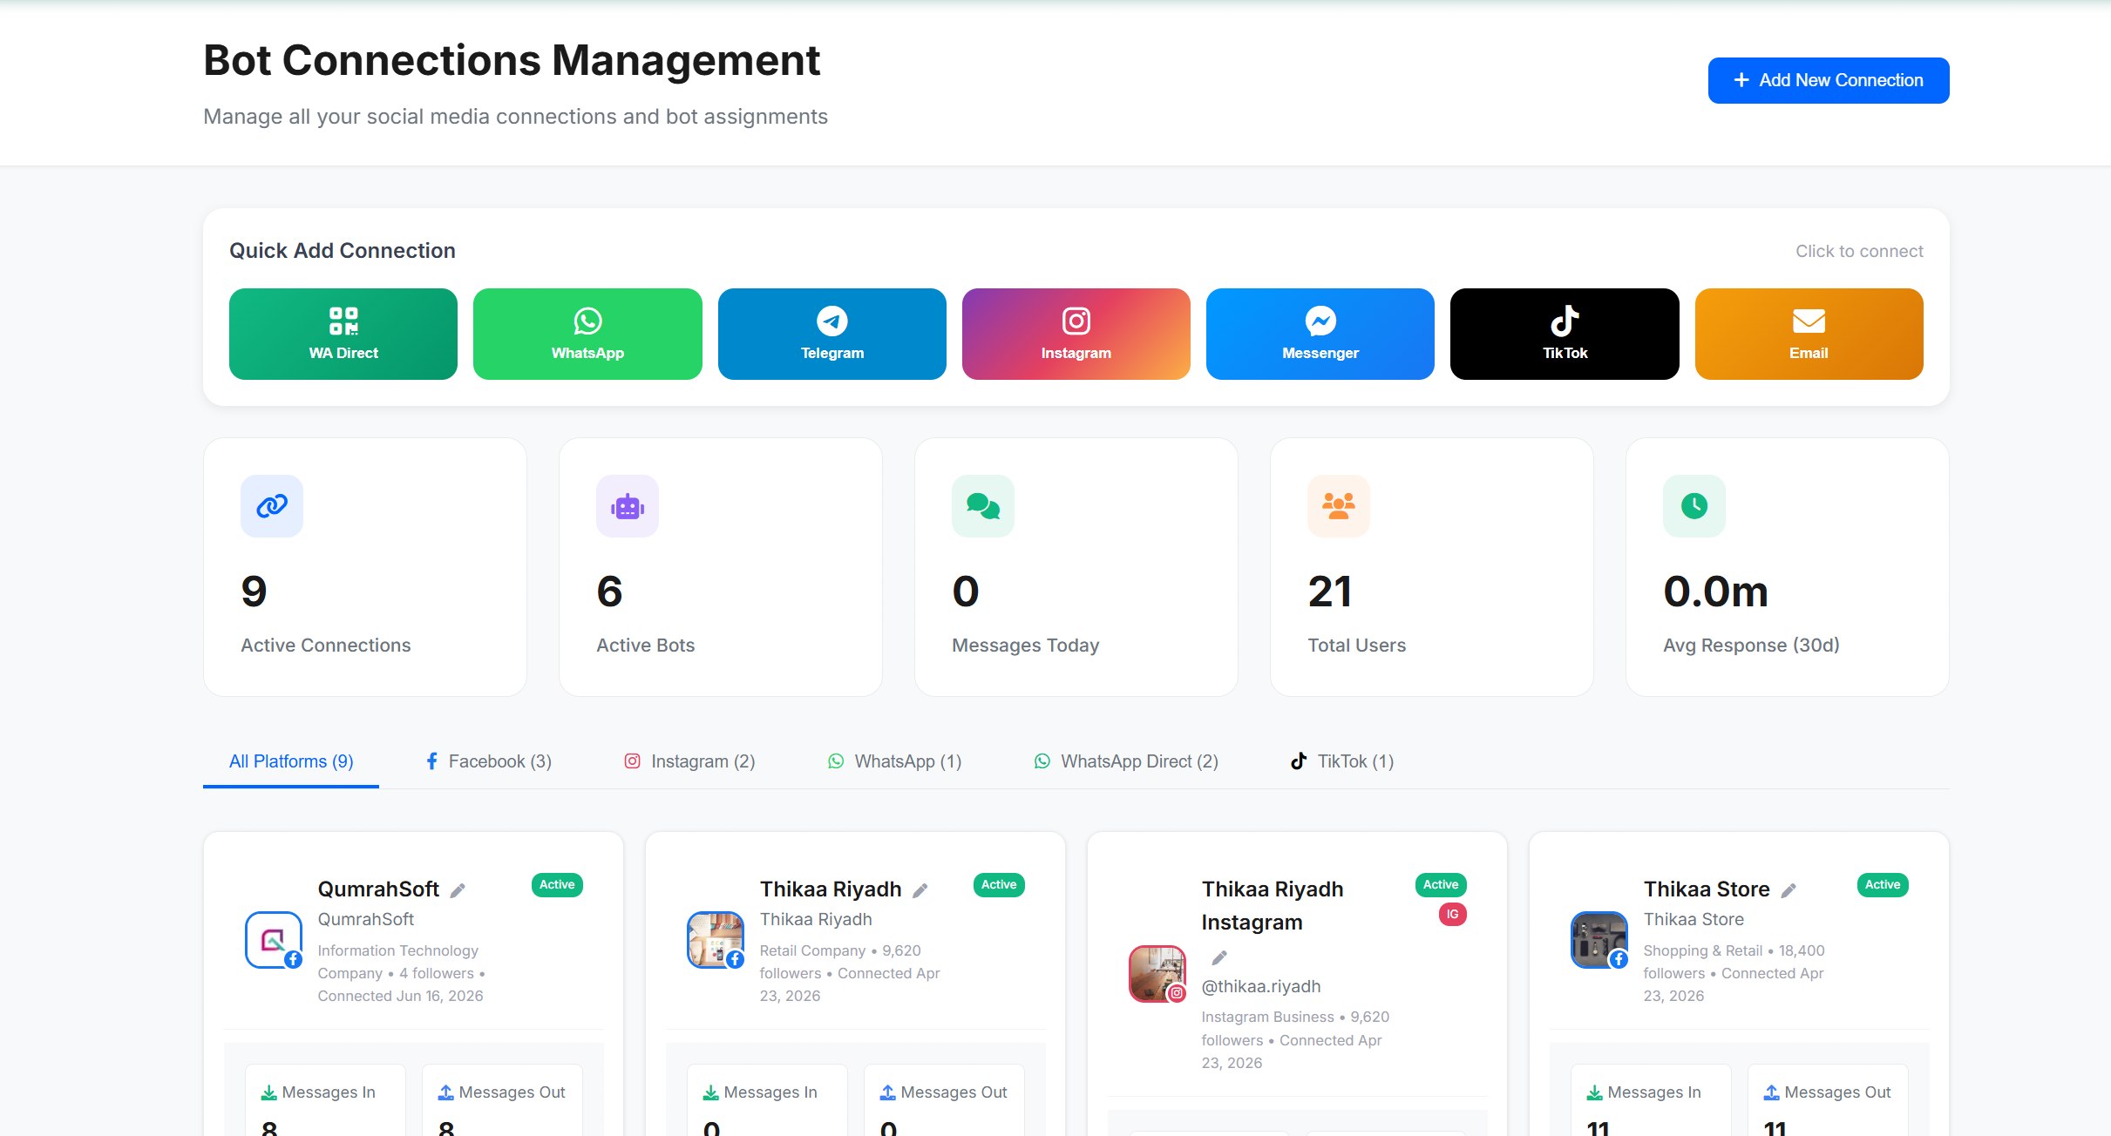
Task: Open QumrahSoft profile avatar
Action: (x=274, y=940)
